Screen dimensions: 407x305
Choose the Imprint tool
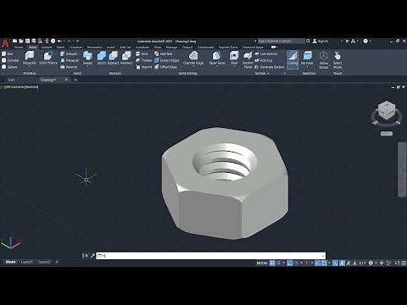pos(143,67)
